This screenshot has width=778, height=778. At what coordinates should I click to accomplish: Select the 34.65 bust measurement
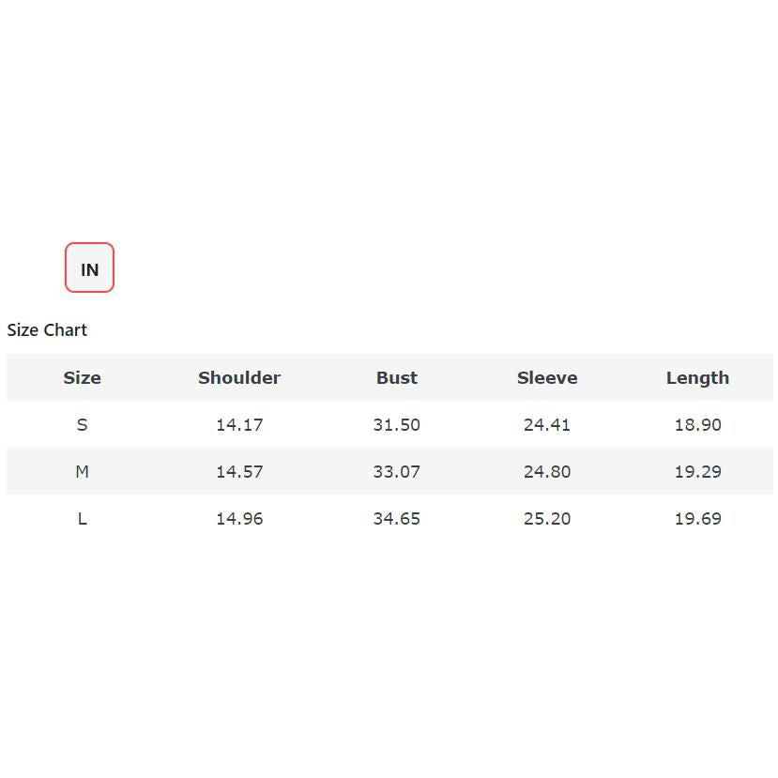click(396, 519)
